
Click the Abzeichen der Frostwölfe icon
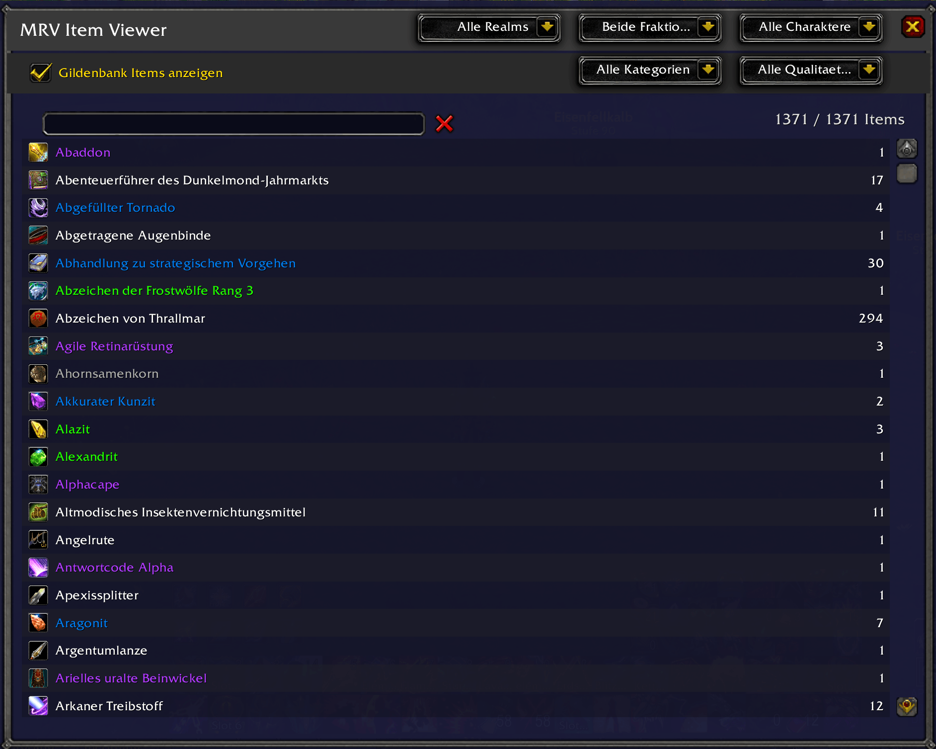click(x=38, y=291)
